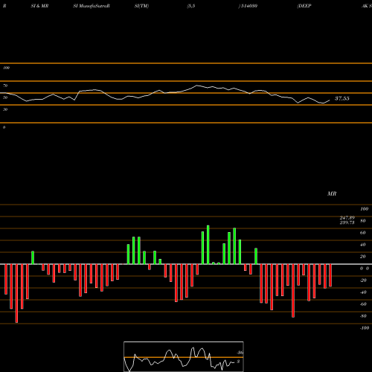Click the 'SI & MR' header text
The width and height of the screenshot is (372, 372).
click(39, 6)
